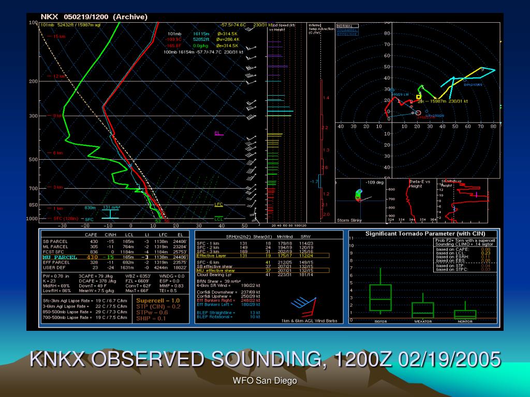Click the 'Sfc-3km Agl Lapse Rate' line
Viewport: 530px width, 397px height.
85,301
